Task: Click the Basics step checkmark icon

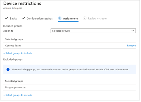Action: tap(7, 18)
